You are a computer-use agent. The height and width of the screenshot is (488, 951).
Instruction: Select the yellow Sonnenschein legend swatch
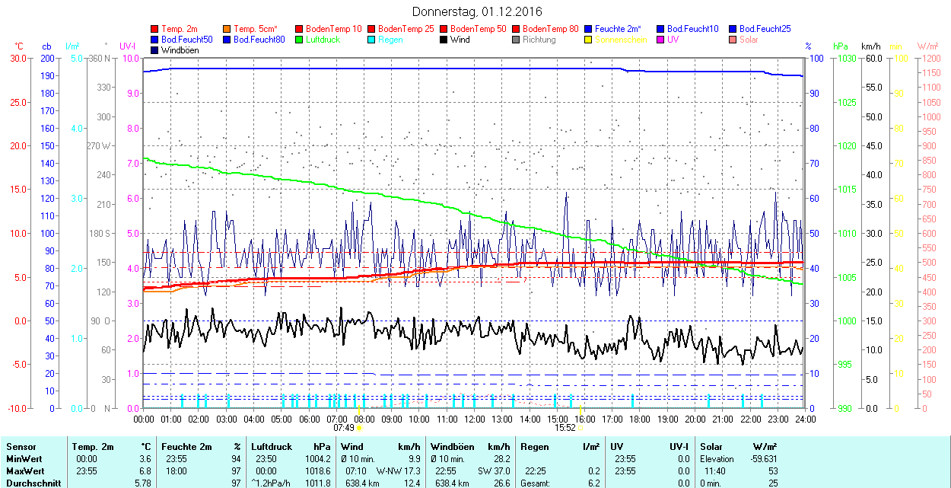[x=589, y=40]
